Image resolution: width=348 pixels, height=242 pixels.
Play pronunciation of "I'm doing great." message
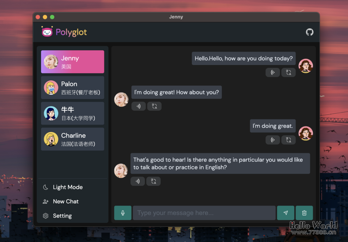273,140
